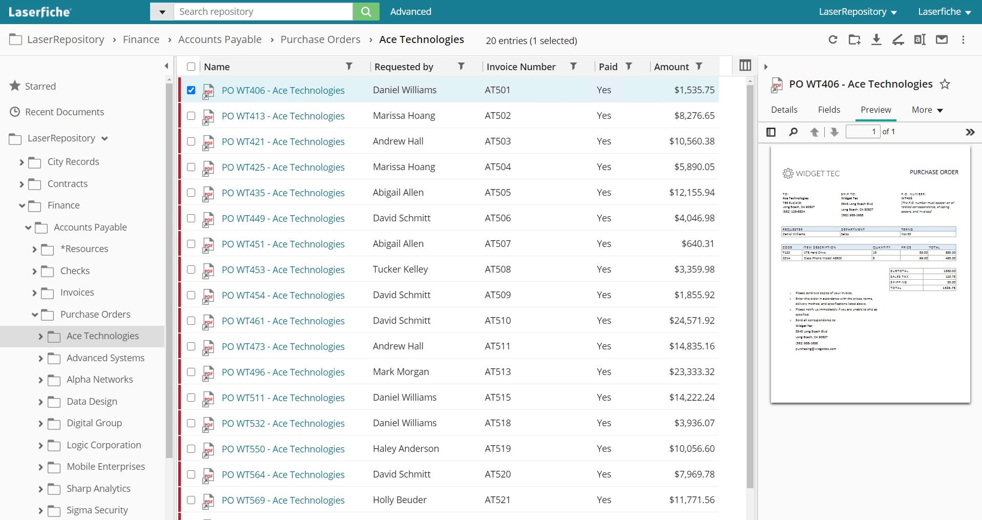Screen dimensions: 982x520
Task: Click into the Search repository field
Action: [263, 12]
